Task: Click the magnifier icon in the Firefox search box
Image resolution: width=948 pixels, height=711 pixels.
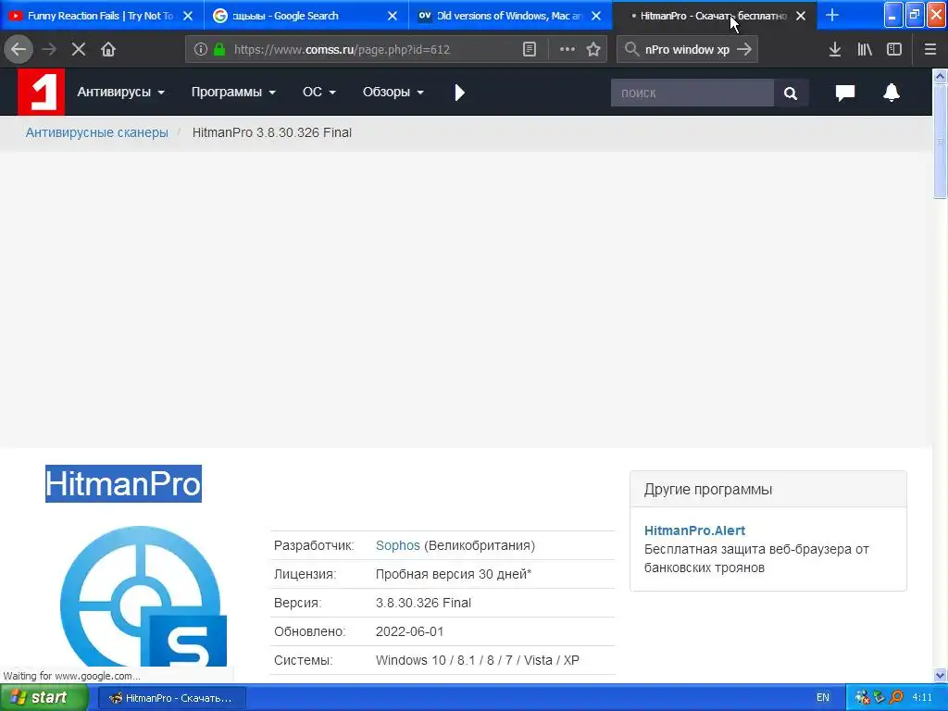Action: point(631,50)
